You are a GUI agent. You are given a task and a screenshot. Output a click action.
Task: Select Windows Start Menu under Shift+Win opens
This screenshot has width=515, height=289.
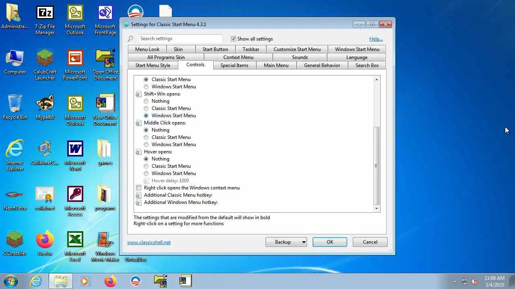tap(146, 116)
